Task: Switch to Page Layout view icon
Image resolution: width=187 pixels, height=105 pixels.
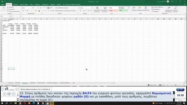Action: (x=164, y=85)
